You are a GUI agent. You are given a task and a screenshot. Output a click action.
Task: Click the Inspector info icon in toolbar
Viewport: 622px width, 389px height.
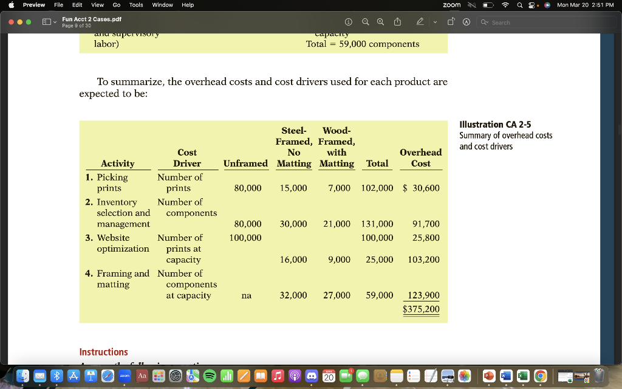click(349, 22)
